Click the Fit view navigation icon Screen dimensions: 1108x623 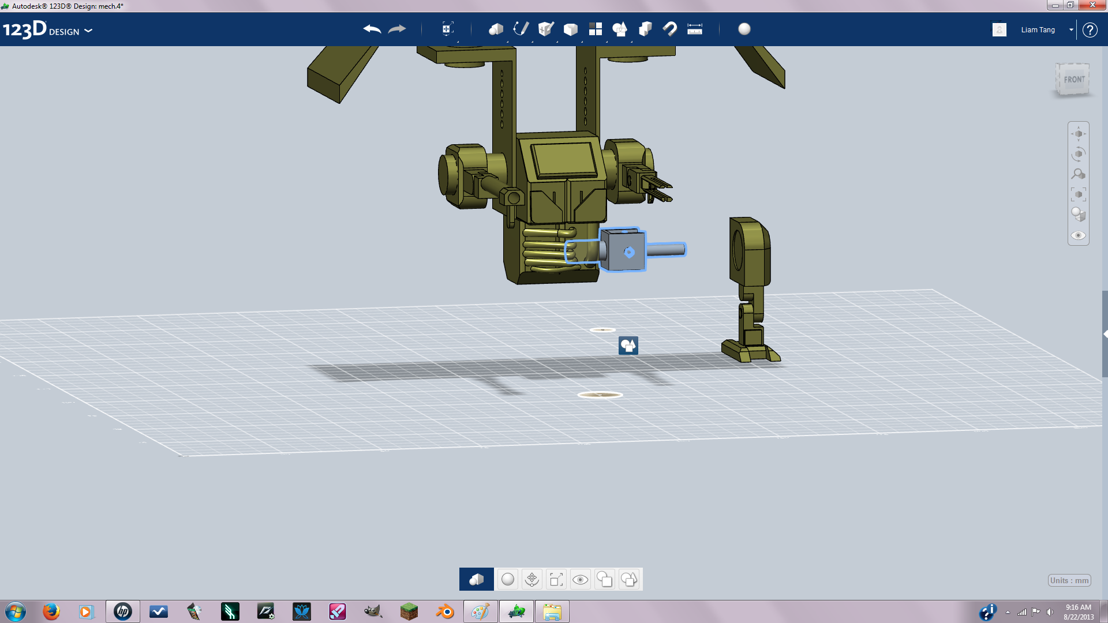[1079, 194]
